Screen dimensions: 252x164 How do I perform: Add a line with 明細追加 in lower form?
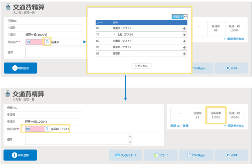[20, 155]
